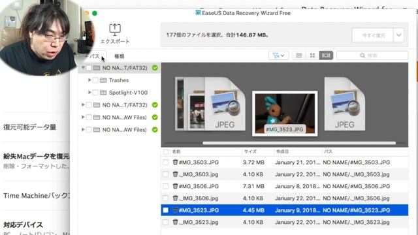Screen dimensions: 418x235
Task: Check the ._IMG_3503.jpg file checkbox
Action: (166, 174)
